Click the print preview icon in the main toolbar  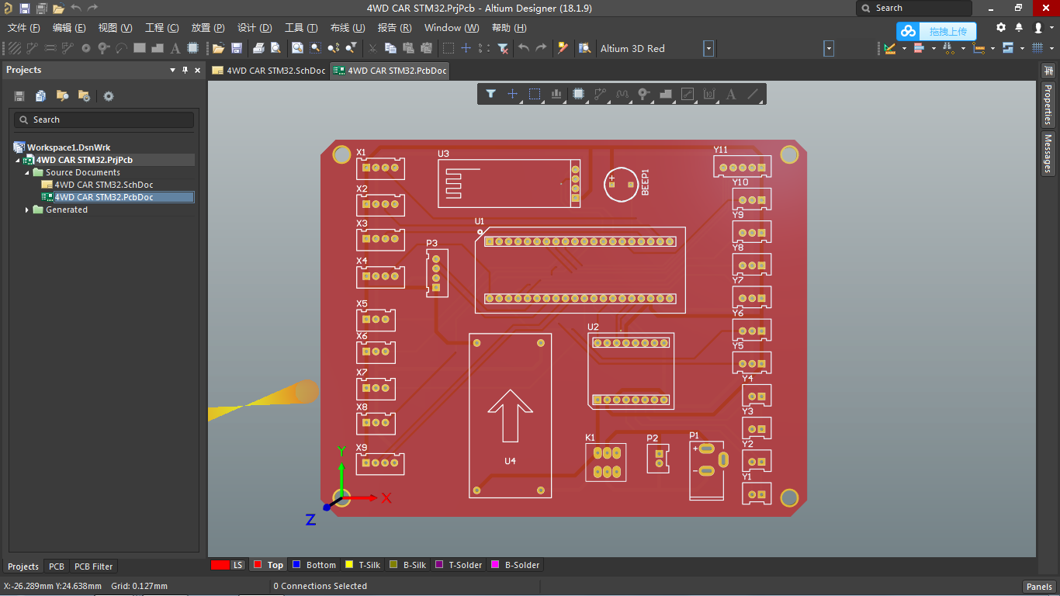click(275, 48)
